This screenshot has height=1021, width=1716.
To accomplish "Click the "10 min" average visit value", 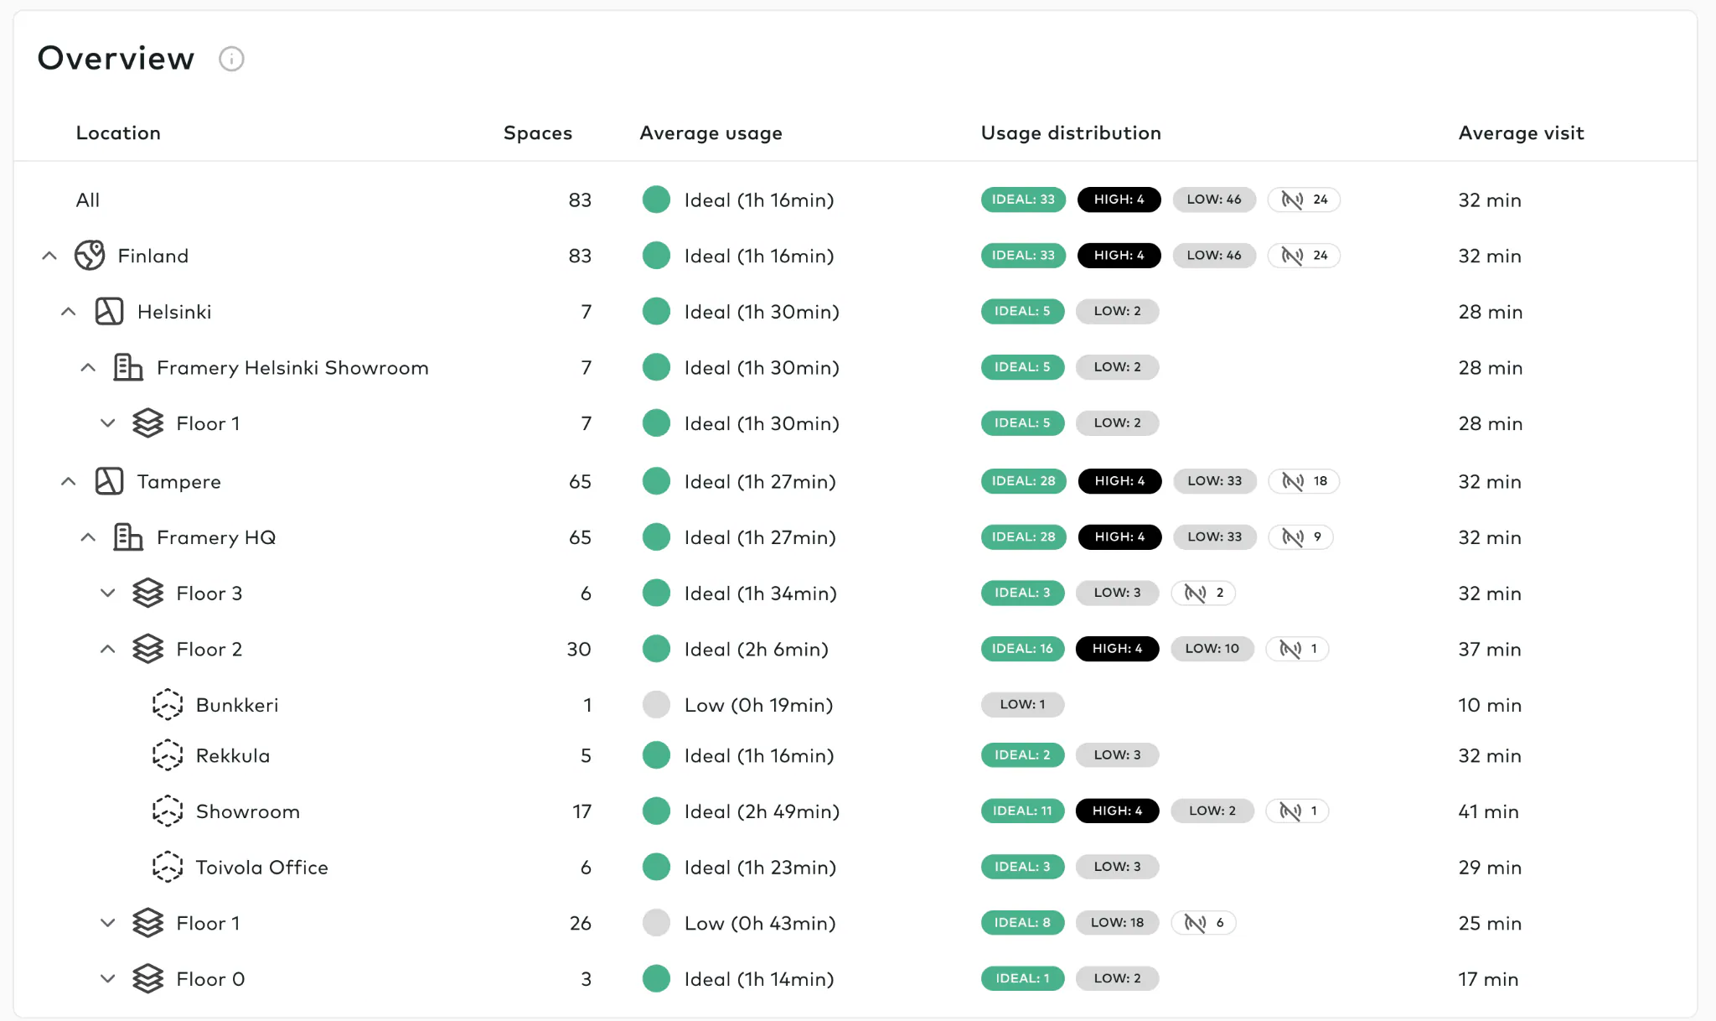I will (x=1490, y=705).
